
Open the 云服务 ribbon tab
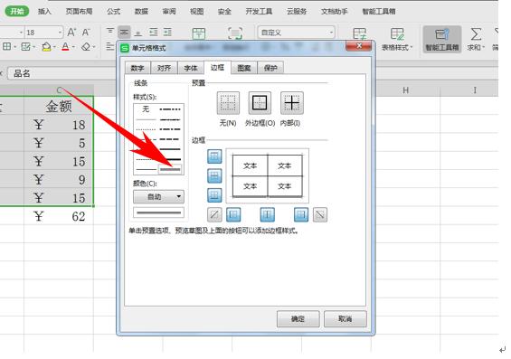click(297, 12)
